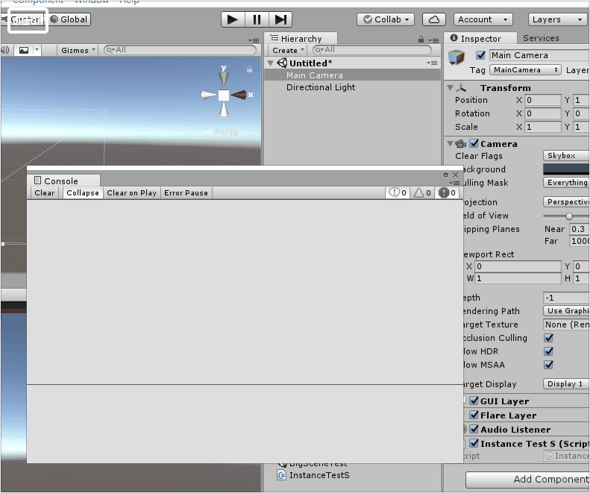Open the cloud services button
This screenshot has width=590, height=493.
(x=434, y=19)
